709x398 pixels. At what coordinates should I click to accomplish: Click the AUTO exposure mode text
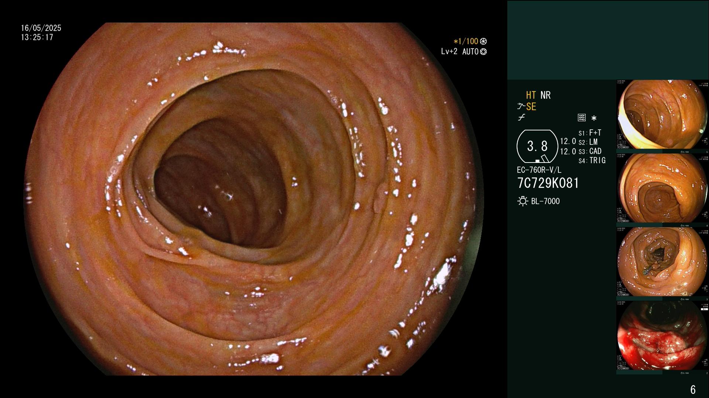click(470, 52)
